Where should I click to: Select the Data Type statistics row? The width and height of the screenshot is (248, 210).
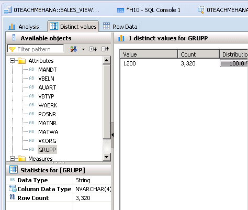coord(59,180)
